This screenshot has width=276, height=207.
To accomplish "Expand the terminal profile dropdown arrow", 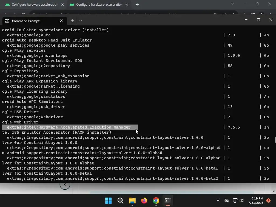I will click(x=80, y=21).
